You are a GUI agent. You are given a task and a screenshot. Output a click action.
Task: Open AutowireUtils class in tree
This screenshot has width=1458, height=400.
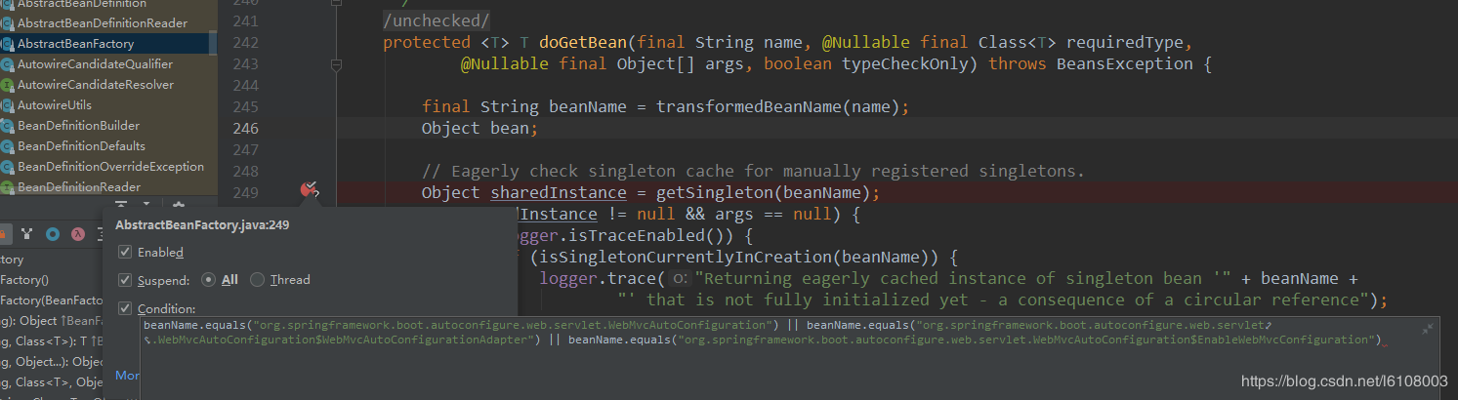click(55, 105)
